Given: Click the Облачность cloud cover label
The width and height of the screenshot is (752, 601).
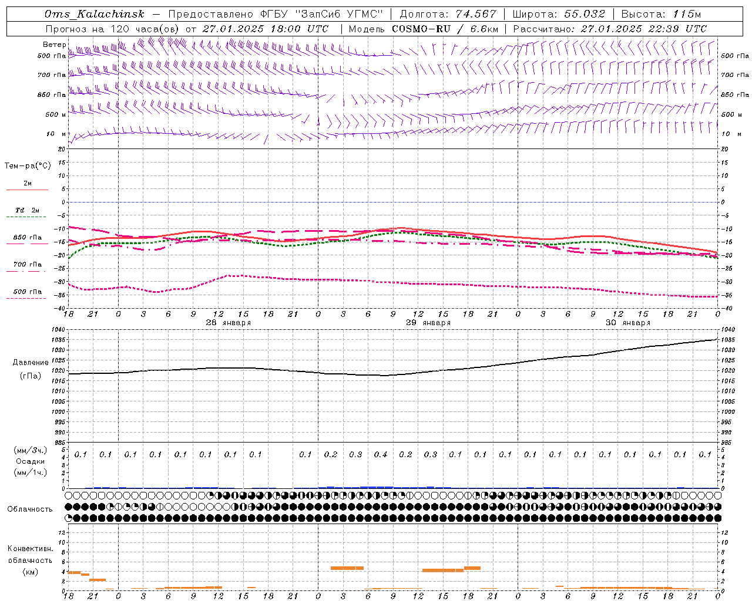Looking at the screenshot, I should [30, 509].
